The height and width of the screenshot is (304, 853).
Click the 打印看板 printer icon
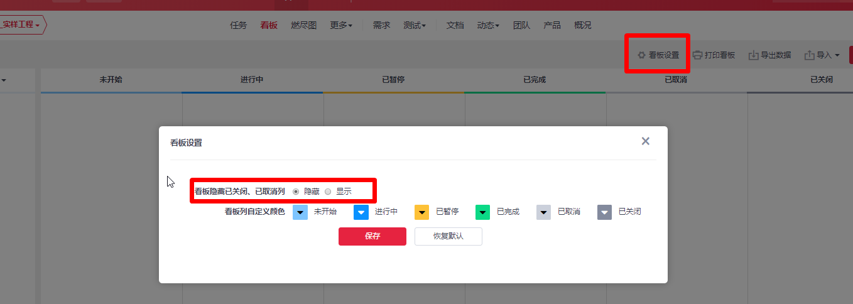click(697, 55)
